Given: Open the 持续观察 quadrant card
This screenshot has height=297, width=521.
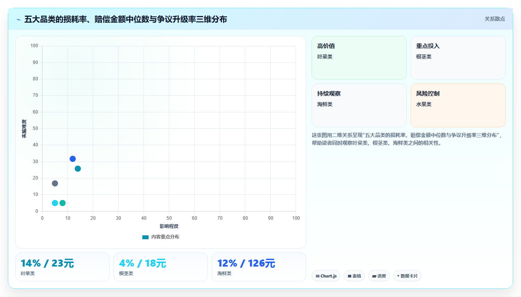Looking at the screenshot, I should 359,105.
